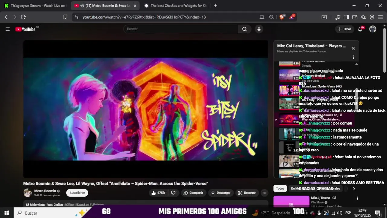Open a new browser tab
Image resolution: width=387 pixels, height=218 pixels.
tap(215, 6)
